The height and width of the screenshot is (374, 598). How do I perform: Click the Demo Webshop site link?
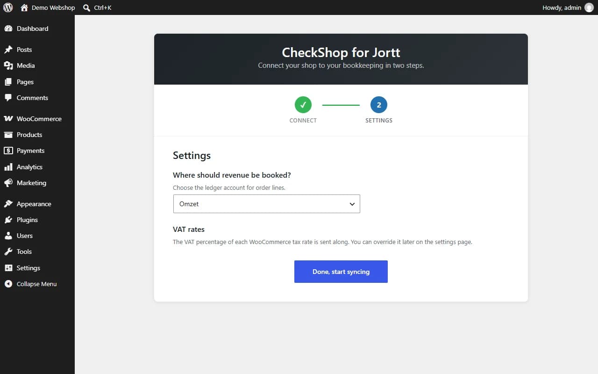click(53, 7)
